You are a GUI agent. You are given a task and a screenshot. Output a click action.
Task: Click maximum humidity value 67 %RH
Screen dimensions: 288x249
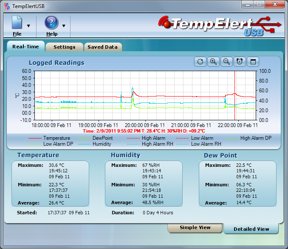pos(151,165)
